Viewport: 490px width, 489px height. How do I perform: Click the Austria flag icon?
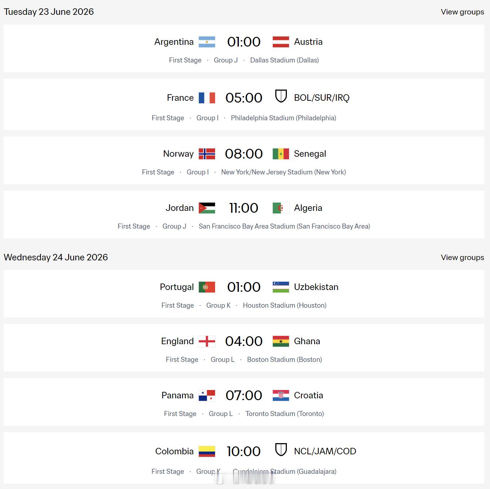(281, 42)
